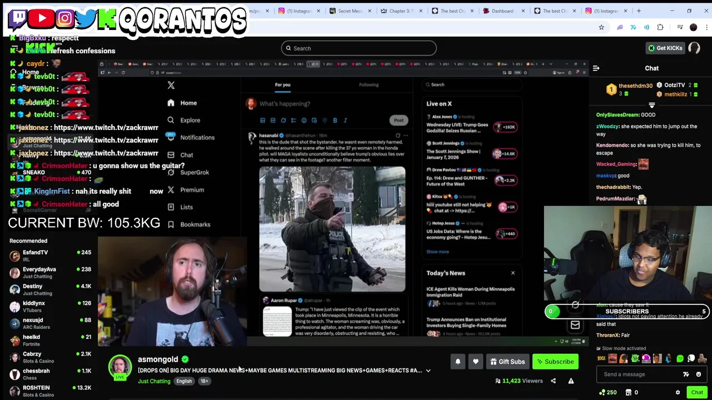712x400 pixels.
Task: Click the 7TV icon in message box
Action: [686, 374]
